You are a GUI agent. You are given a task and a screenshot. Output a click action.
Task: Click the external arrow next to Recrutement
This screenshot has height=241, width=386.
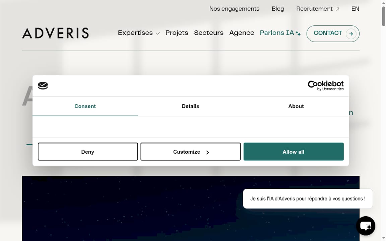pyautogui.click(x=337, y=9)
